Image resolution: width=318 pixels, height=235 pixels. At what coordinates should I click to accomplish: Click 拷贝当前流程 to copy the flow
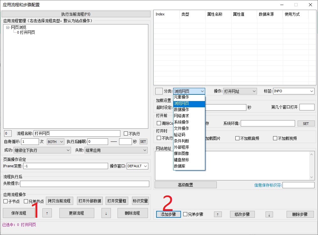[x=59, y=200]
